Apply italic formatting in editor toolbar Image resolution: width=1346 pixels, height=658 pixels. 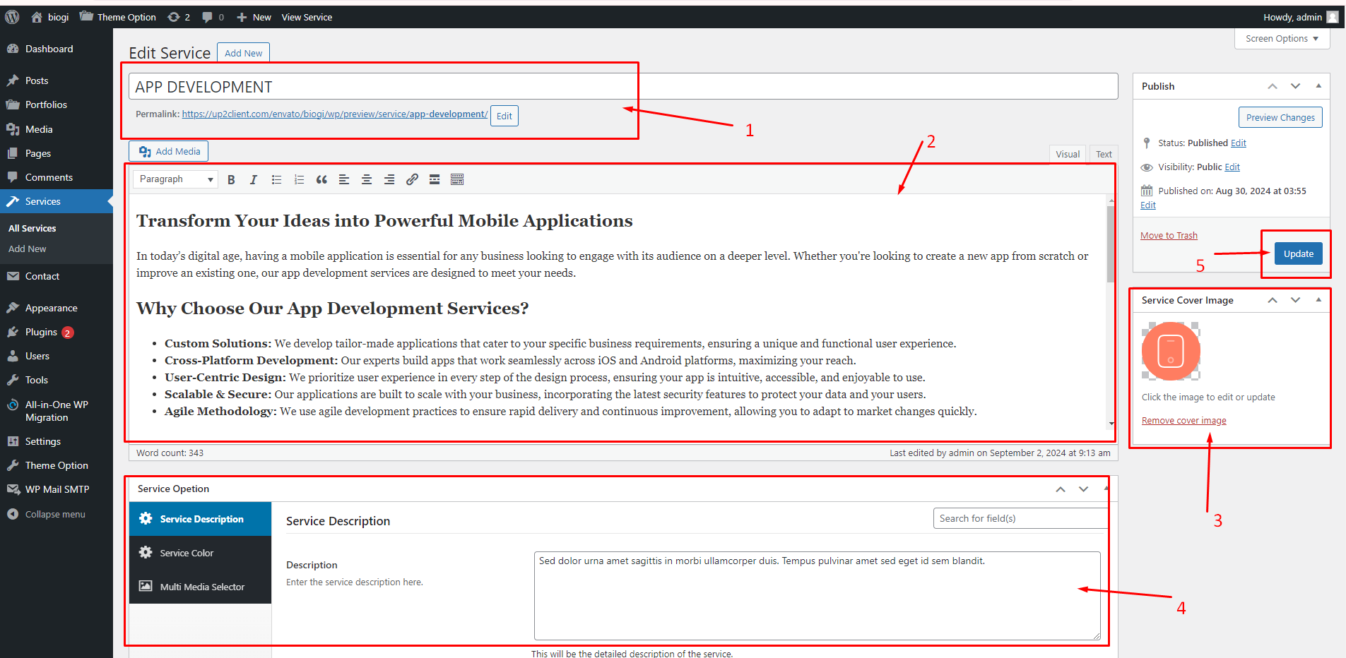[x=254, y=180]
